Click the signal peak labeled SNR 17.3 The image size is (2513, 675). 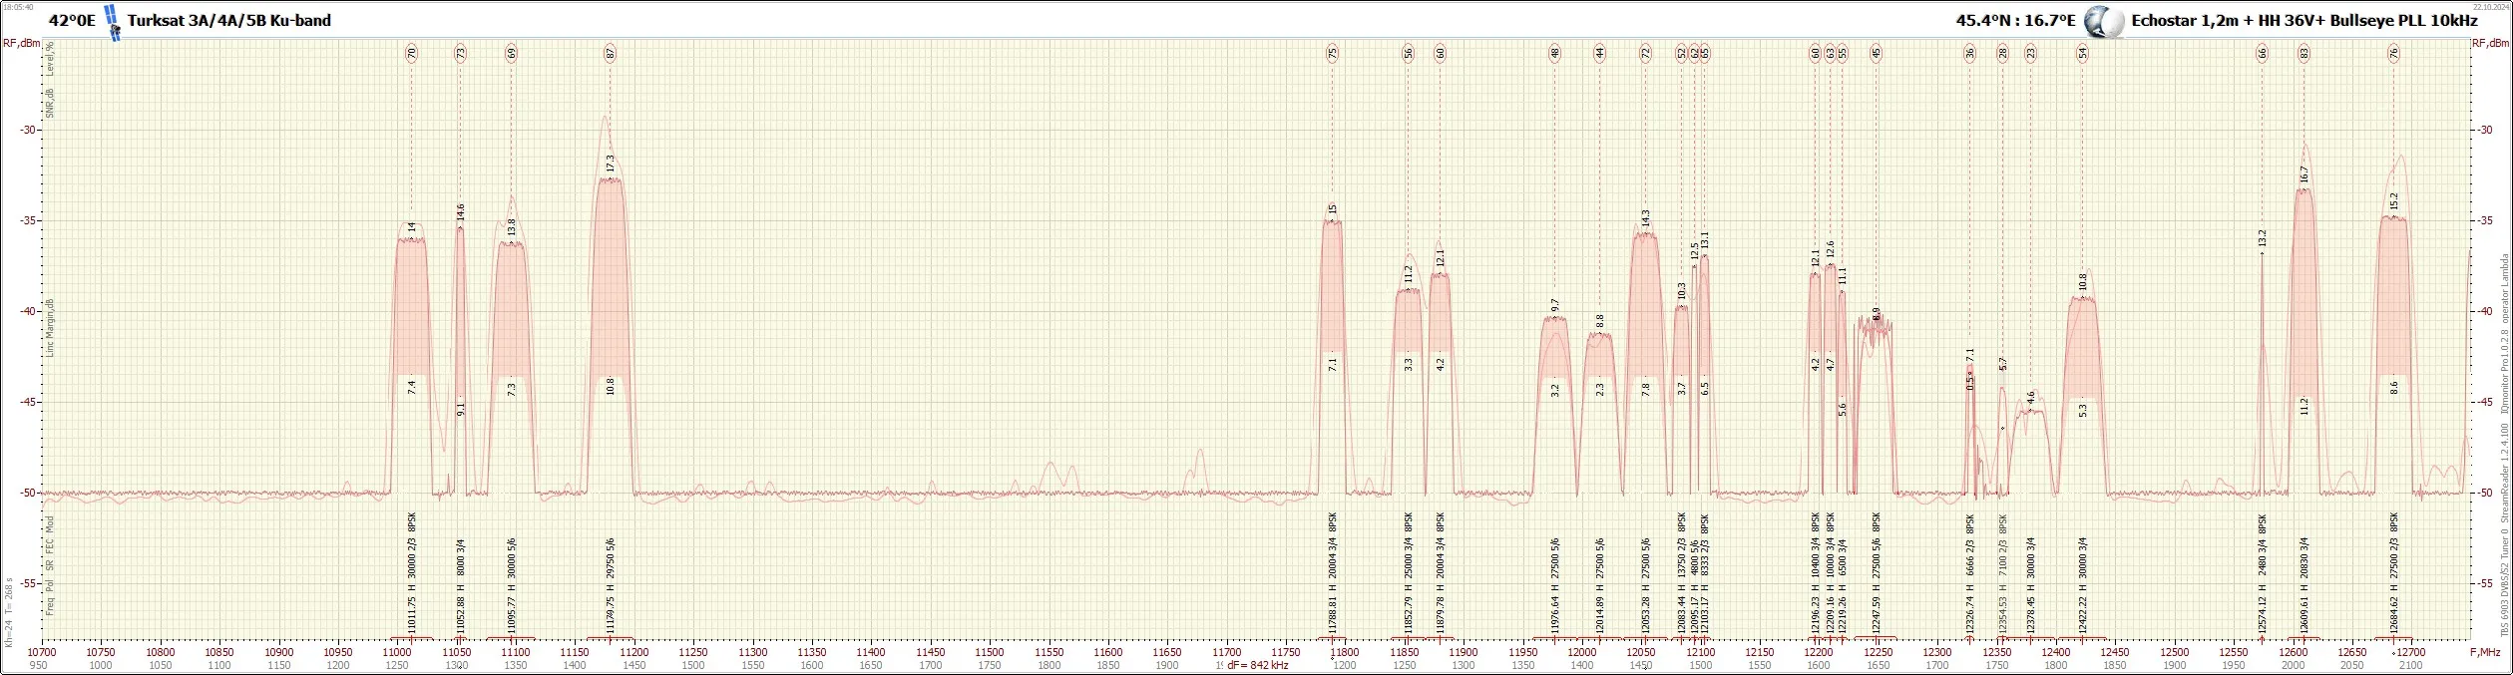(x=611, y=163)
